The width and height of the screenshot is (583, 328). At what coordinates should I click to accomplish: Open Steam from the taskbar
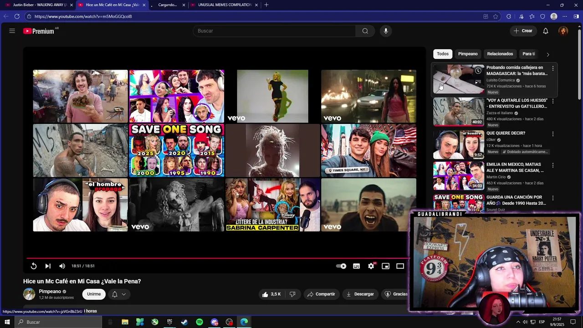(184, 322)
